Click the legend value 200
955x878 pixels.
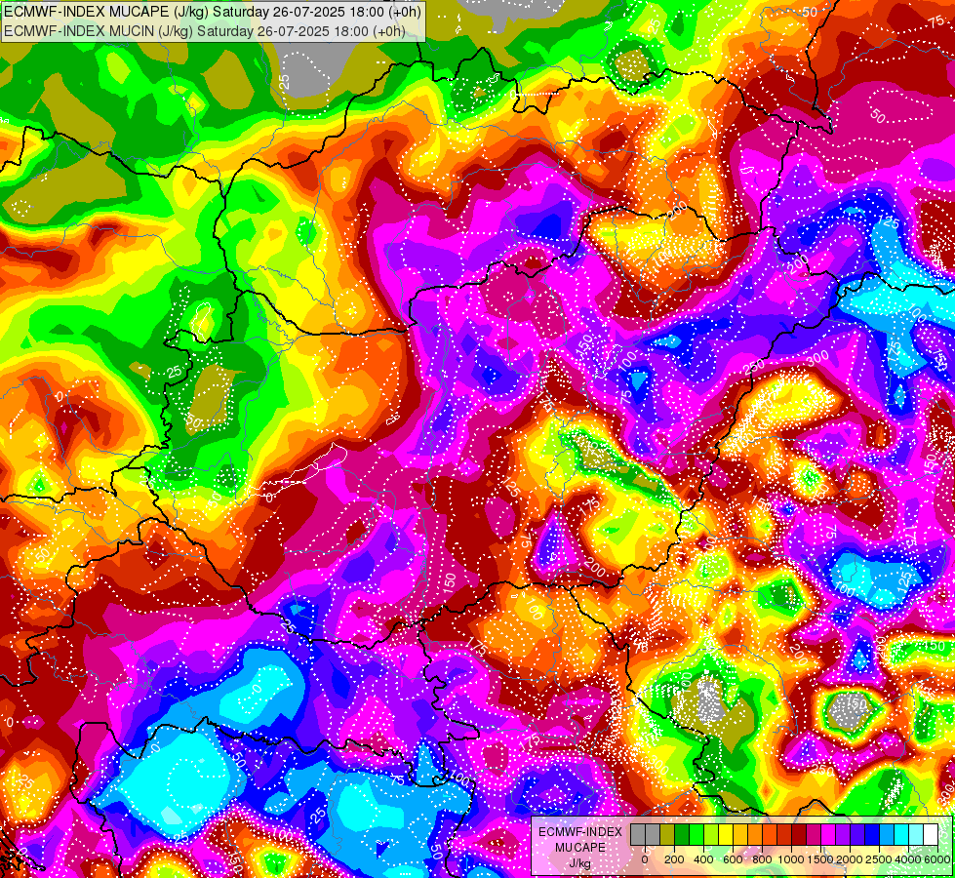click(x=674, y=859)
